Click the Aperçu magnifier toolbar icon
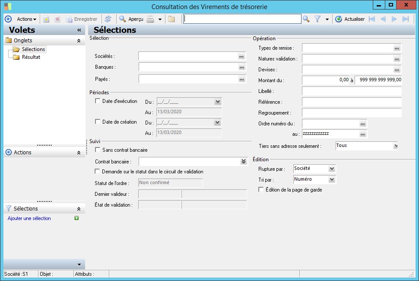The image size is (419, 281). coord(123,19)
